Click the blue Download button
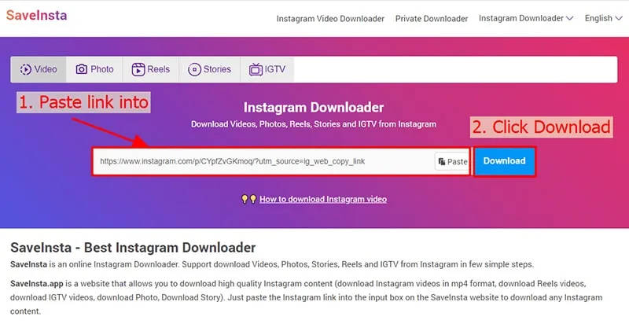This screenshot has height=324, width=629. pos(505,161)
